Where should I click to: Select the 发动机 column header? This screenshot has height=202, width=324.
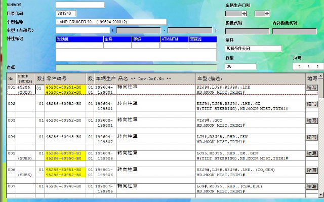79,39
